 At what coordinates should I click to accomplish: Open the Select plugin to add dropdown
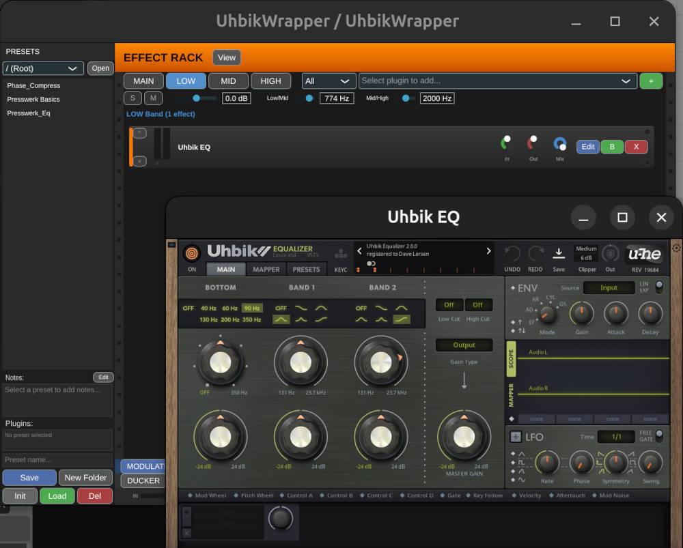click(498, 81)
